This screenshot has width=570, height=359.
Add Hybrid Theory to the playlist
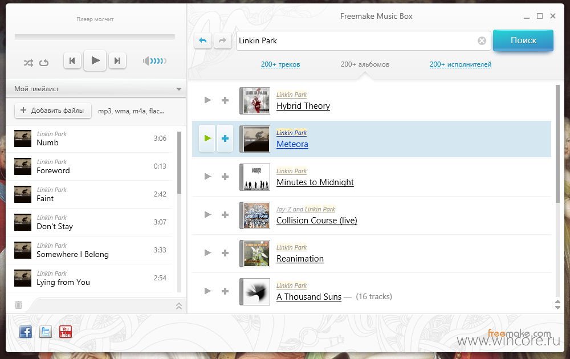tap(225, 100)
